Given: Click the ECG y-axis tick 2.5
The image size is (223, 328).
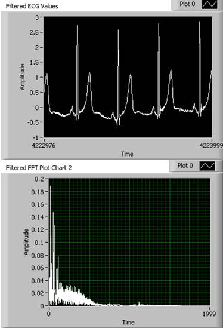Looking at the screenshot, I should point(35,32).
